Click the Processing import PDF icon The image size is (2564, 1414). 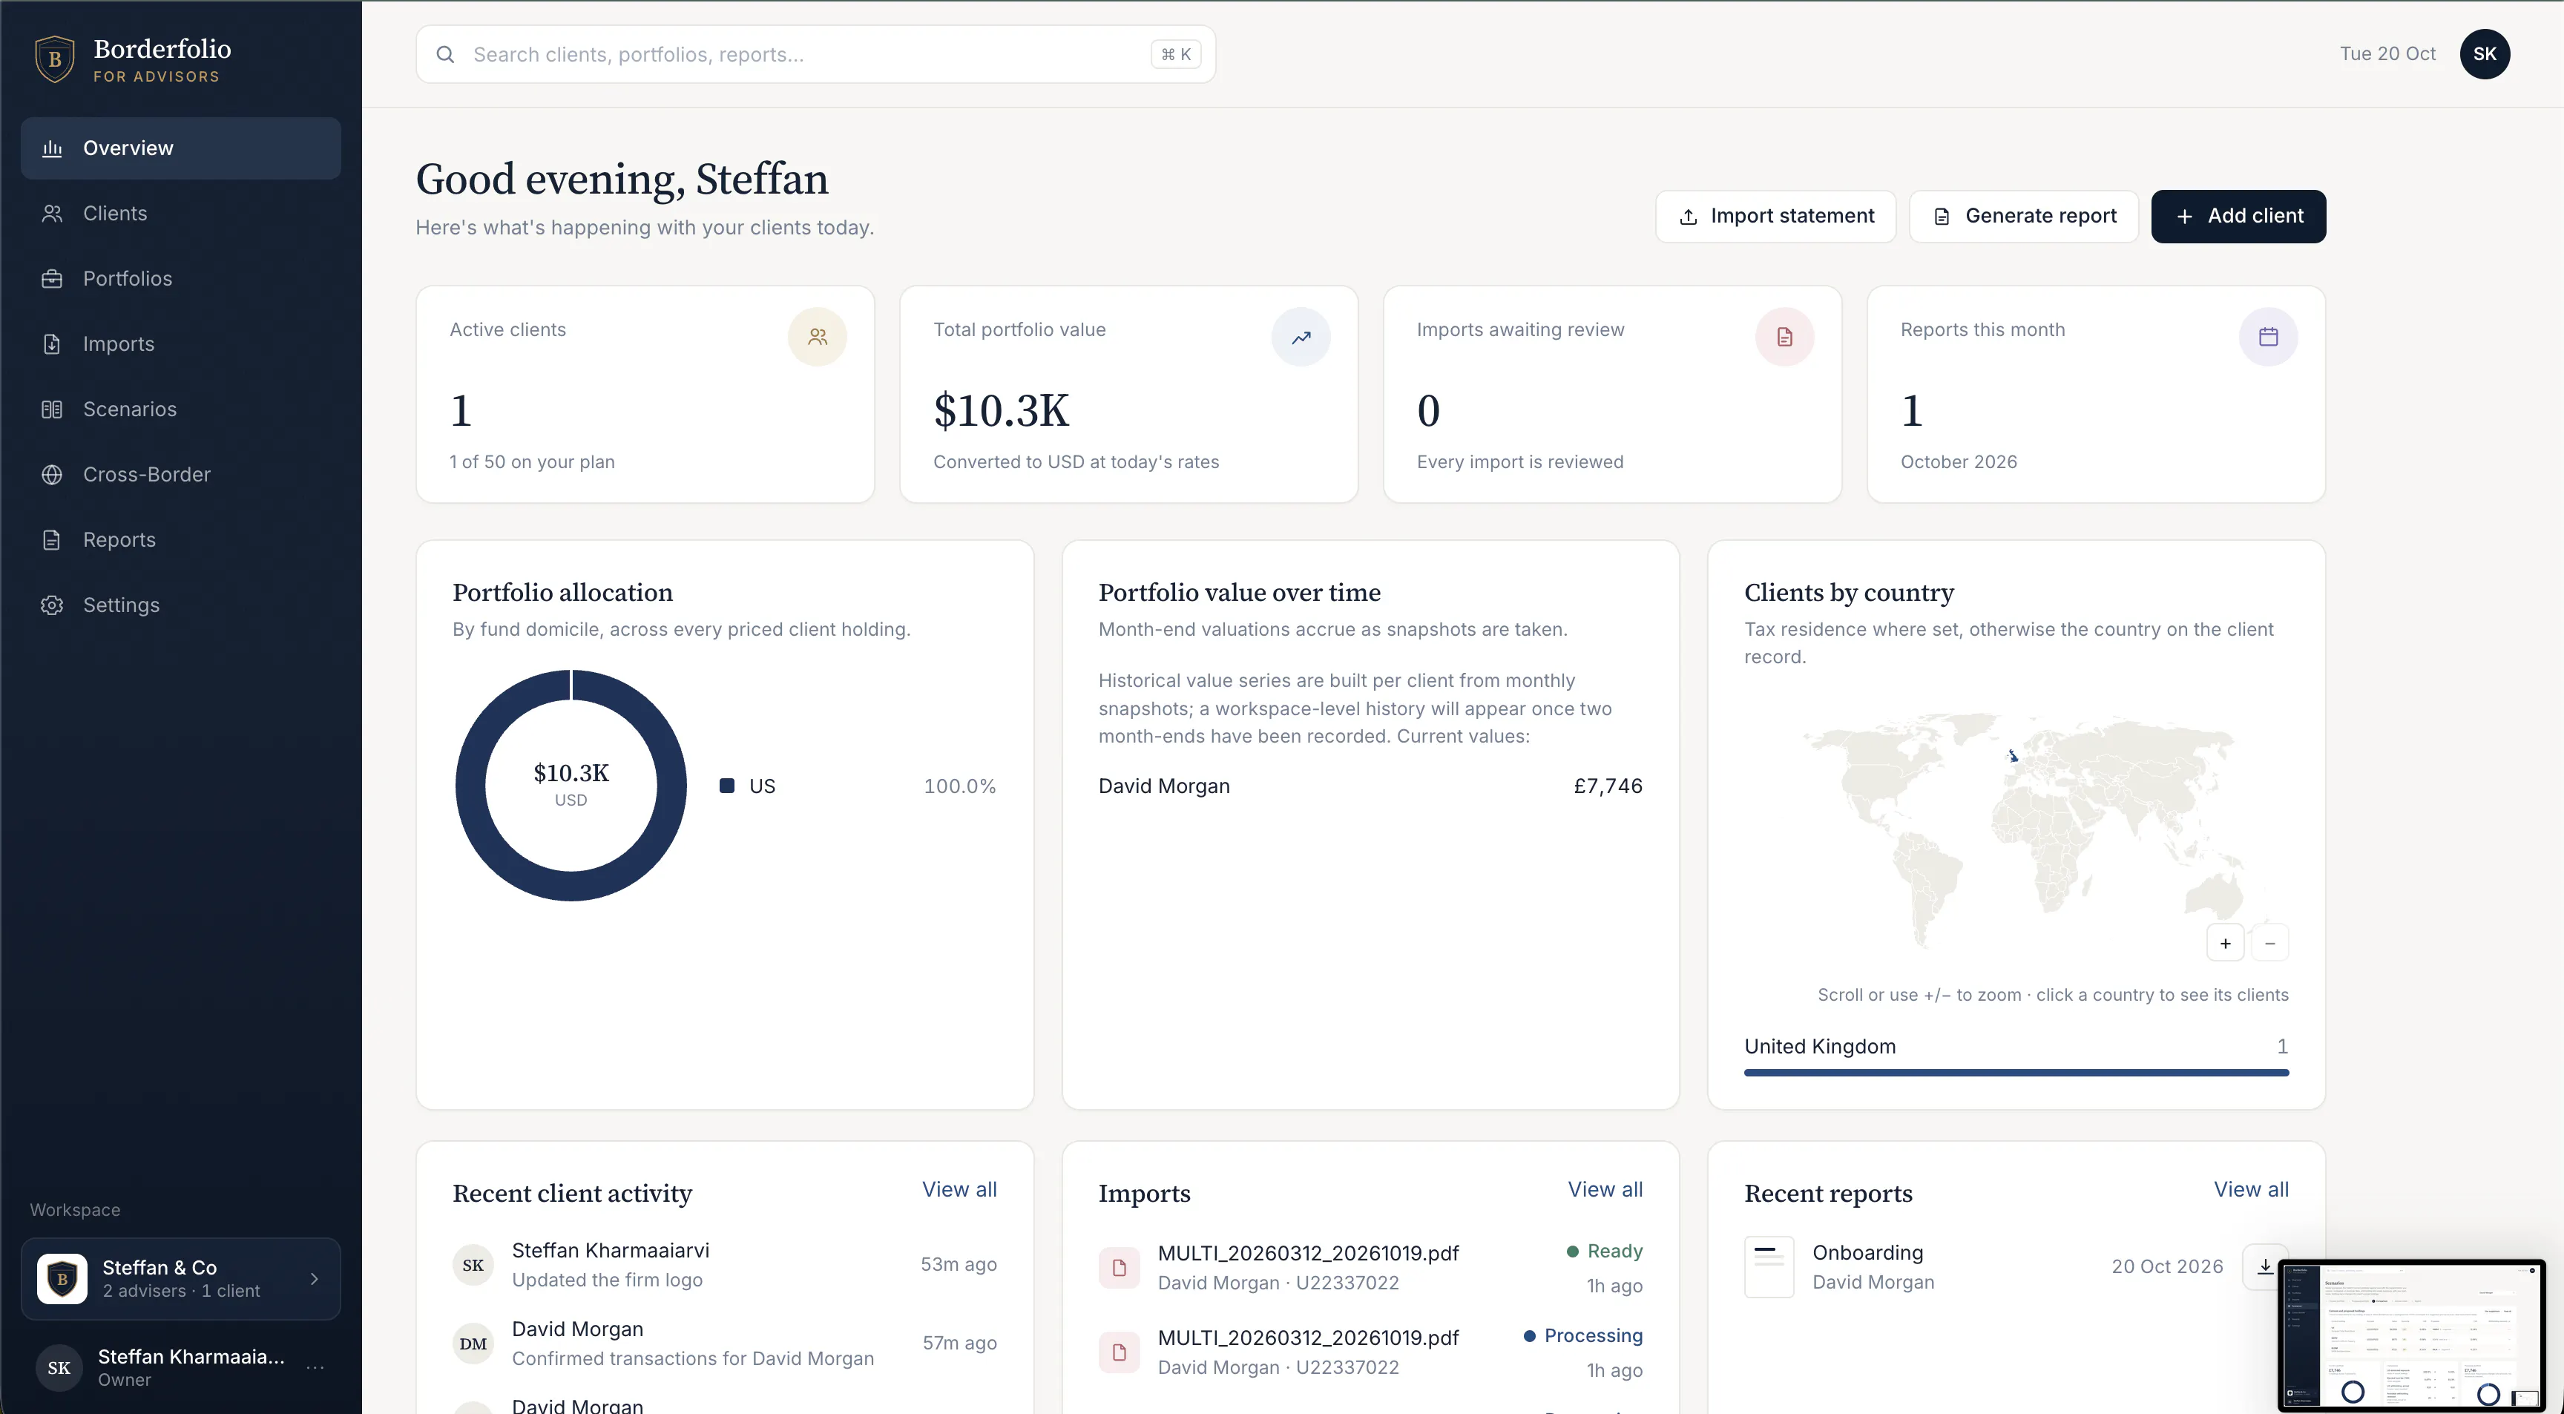[x=1119, y=1352]
